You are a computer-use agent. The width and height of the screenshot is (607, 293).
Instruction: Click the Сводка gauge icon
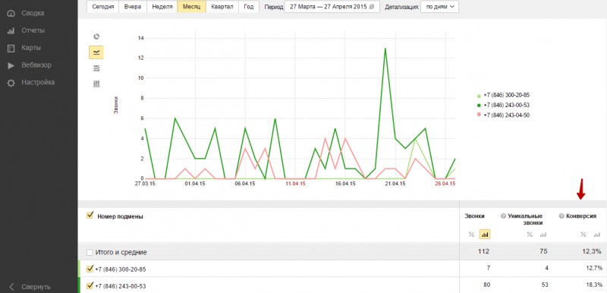[x=11, y=14]
